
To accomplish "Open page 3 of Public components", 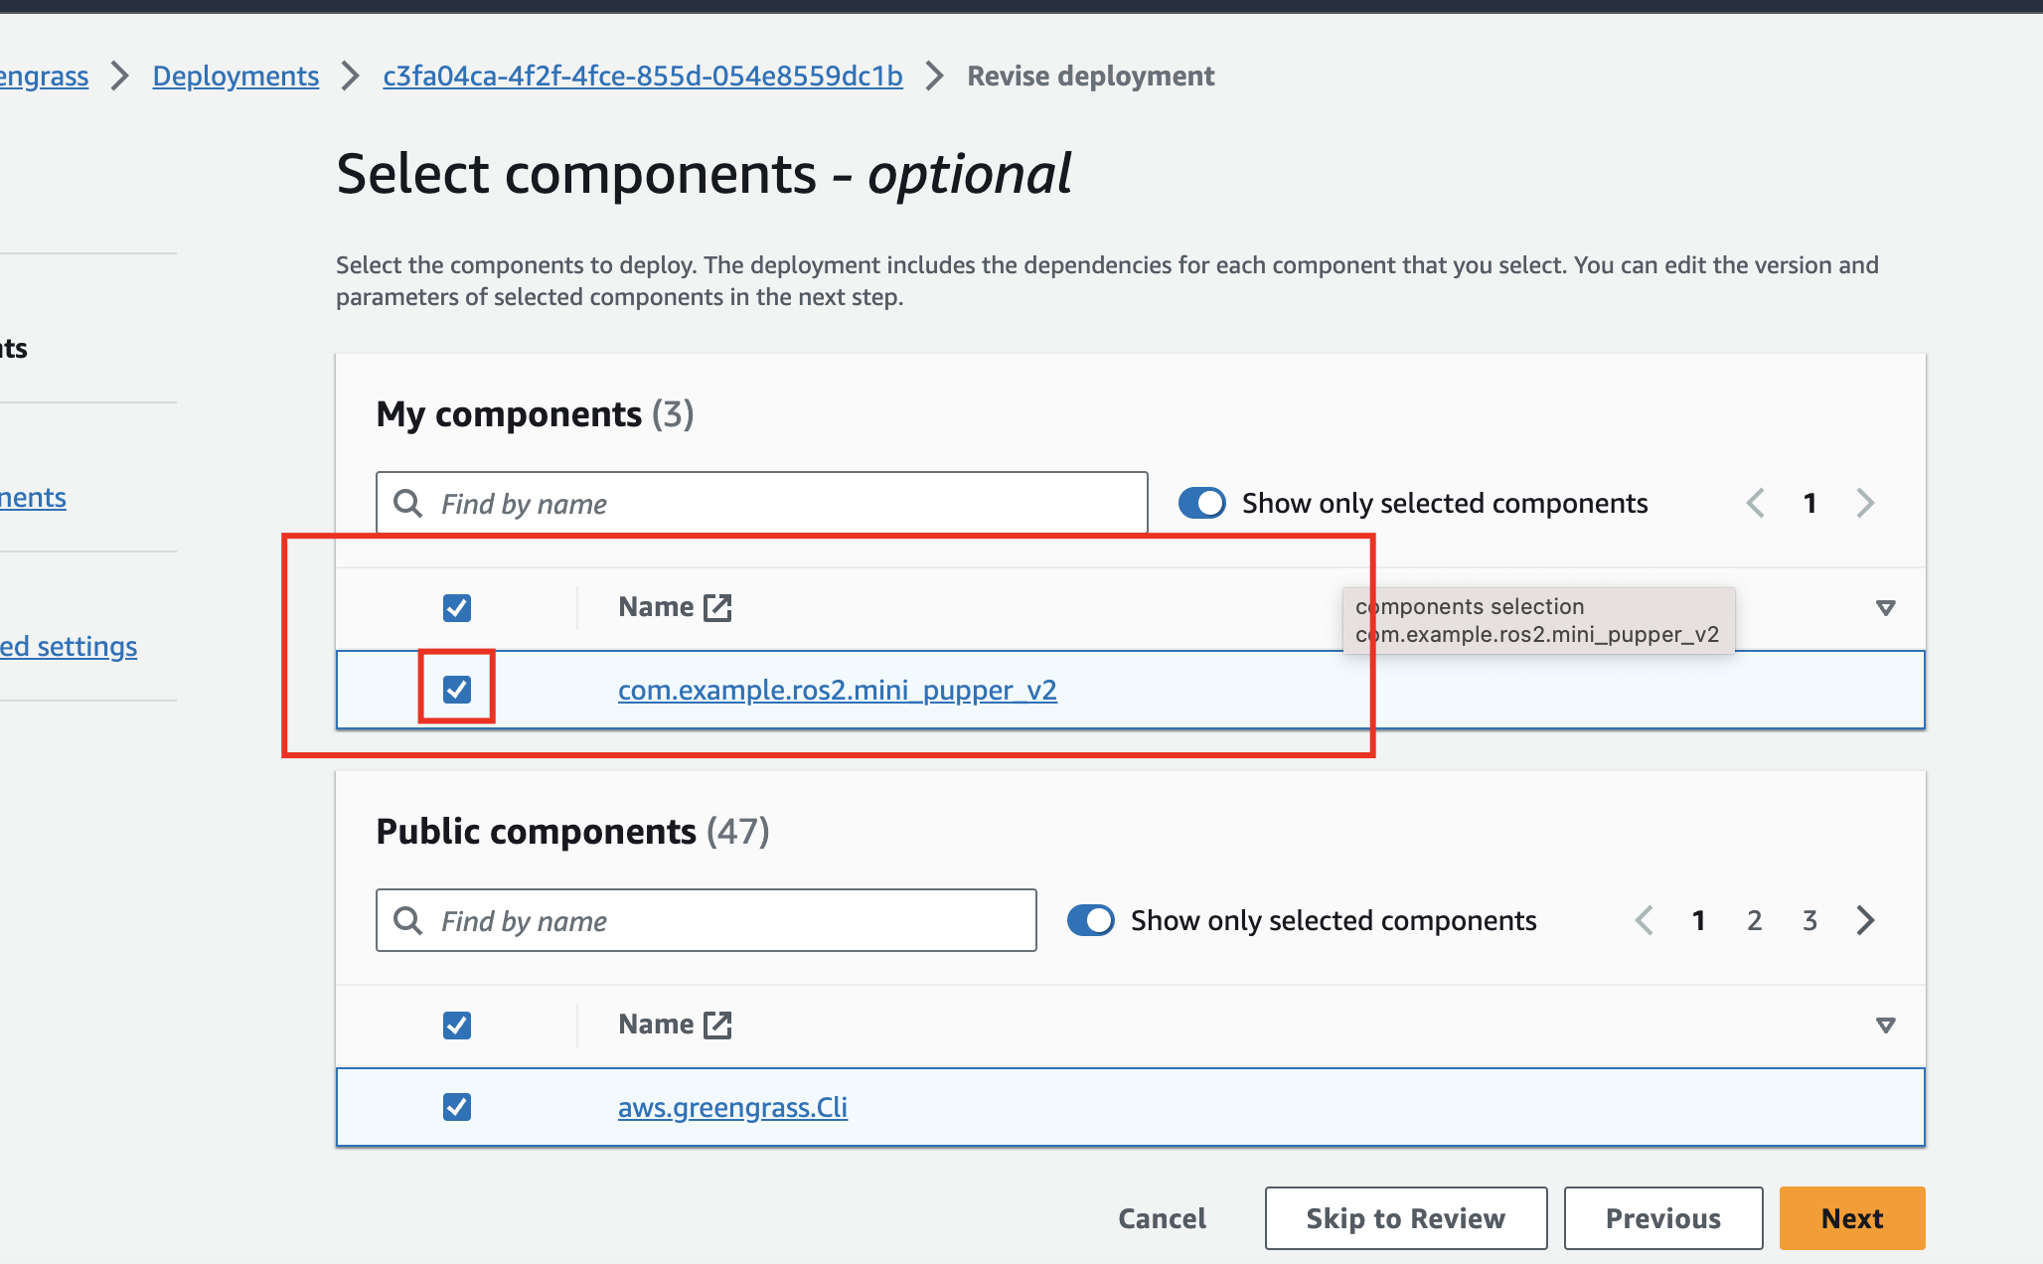I will point(1810,920).
